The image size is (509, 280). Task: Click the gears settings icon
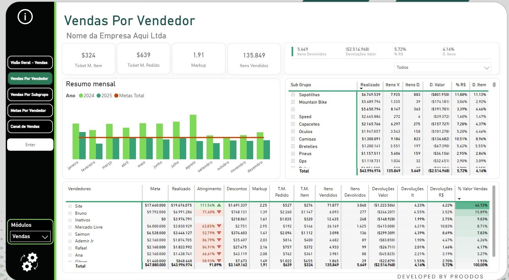point(29,262)
